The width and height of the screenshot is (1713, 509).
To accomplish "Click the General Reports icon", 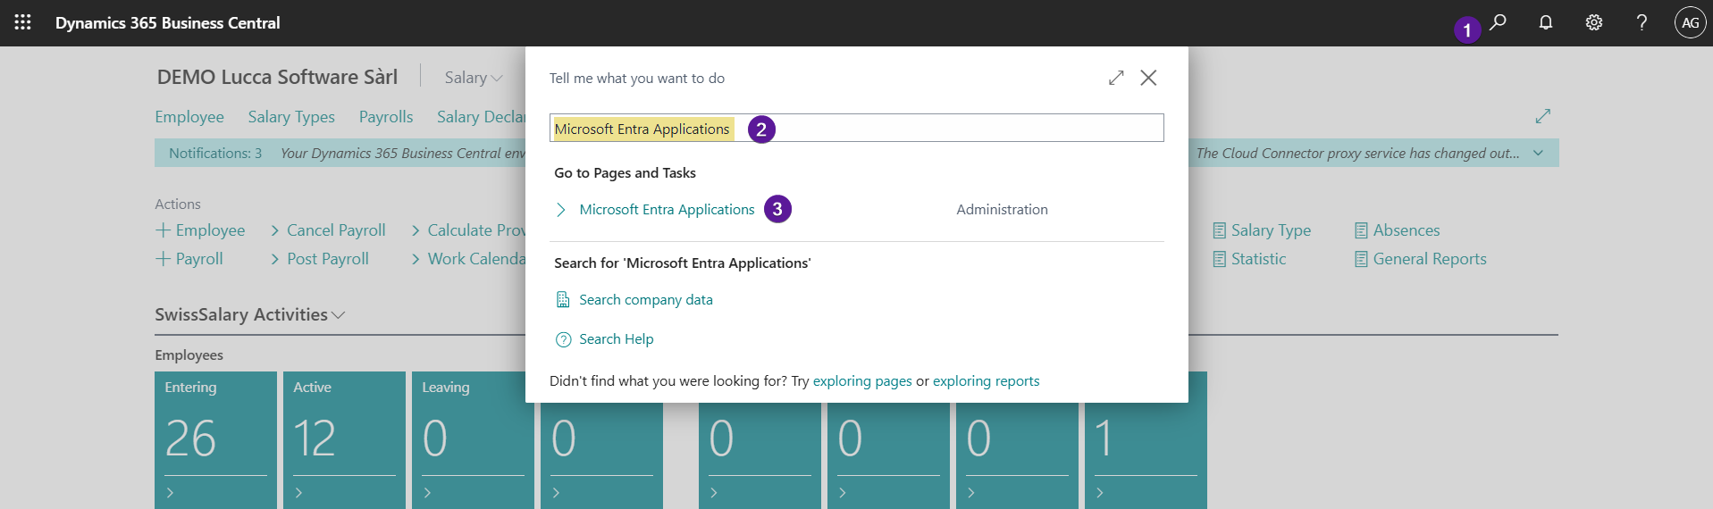I will [1361, 259].
